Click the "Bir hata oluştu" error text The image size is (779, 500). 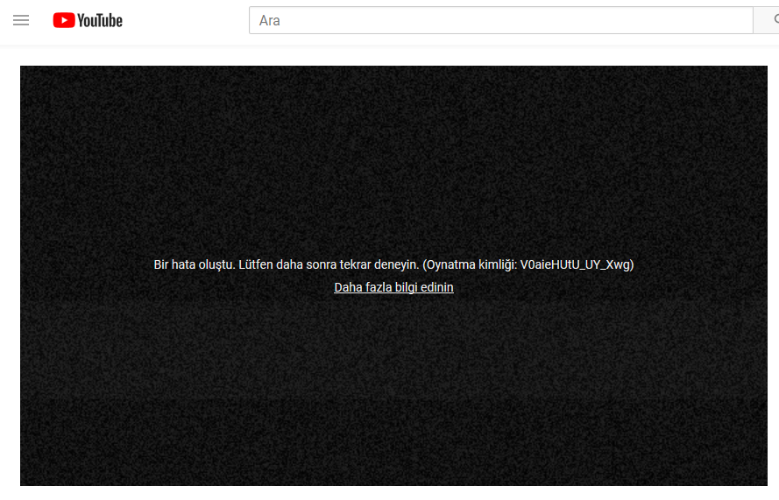click(x=195, y=264)
